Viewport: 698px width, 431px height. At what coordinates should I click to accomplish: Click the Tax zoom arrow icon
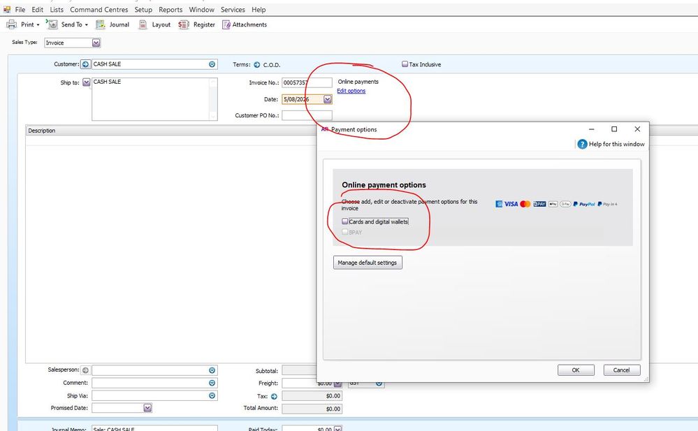(x=274, y=396)
